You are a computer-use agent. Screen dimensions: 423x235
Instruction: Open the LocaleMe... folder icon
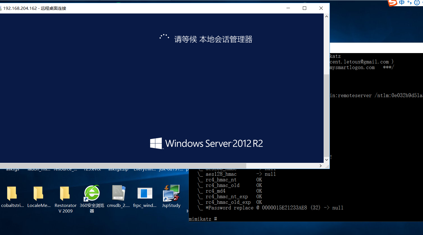coord(39,193)
